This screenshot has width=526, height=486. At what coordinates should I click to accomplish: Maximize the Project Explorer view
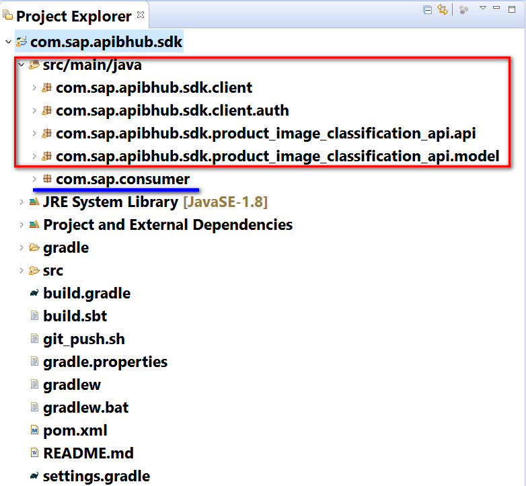click(512, 9)
